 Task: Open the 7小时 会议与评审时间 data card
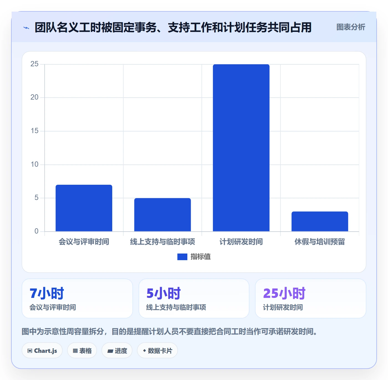pyautogui.click(x=77, y=298)
